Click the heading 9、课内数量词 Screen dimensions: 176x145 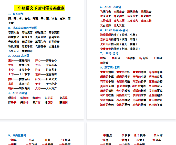(17, 135)
